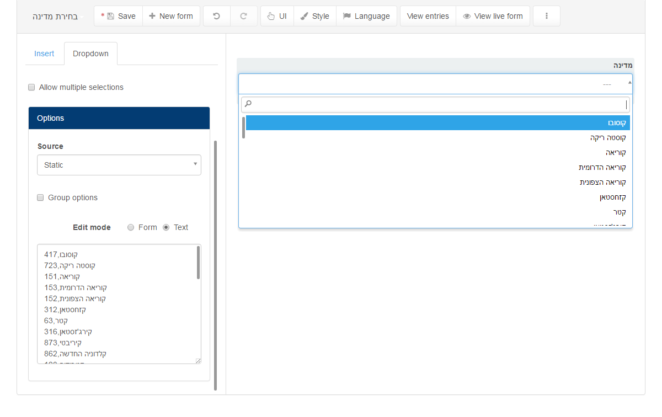The width and height of the screenshot is (662, 417).
Task: Click the 63,קטר line in text area
Action: pyautogui.click(x=56, y=320)
